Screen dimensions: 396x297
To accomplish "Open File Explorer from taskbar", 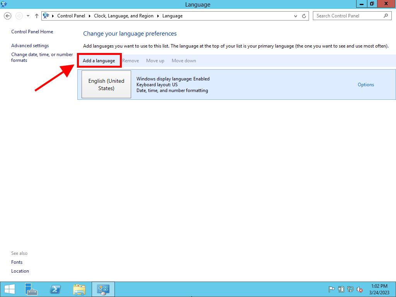I will coord(79,289).
